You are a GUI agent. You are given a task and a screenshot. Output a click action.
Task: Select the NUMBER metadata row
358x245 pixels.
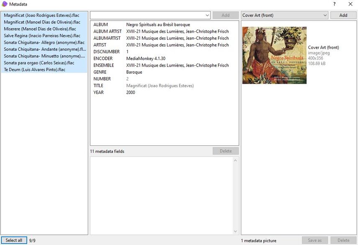(x=165, y=79)
